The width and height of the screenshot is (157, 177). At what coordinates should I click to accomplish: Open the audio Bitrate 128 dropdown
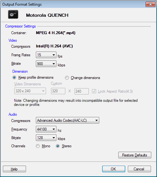[46, 138]
